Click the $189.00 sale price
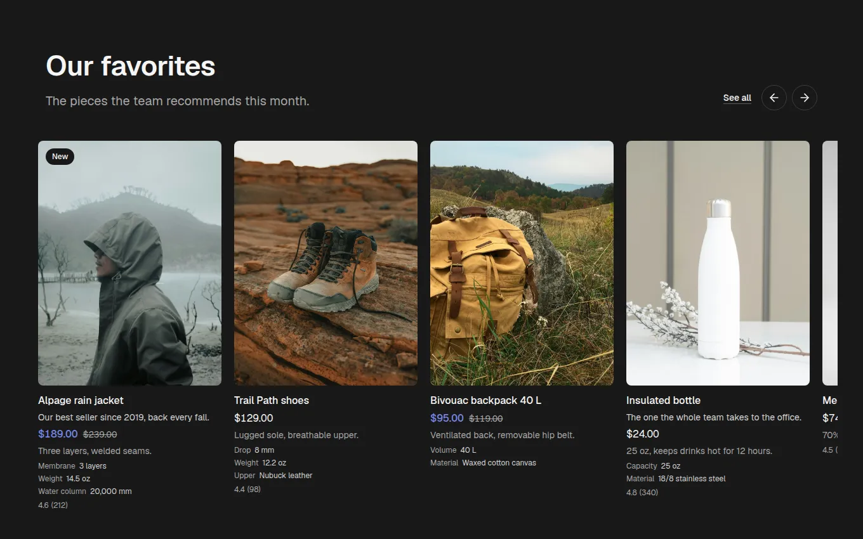Image resolution: width=863 pixels, height=539 pixels. tap(58, 434)
